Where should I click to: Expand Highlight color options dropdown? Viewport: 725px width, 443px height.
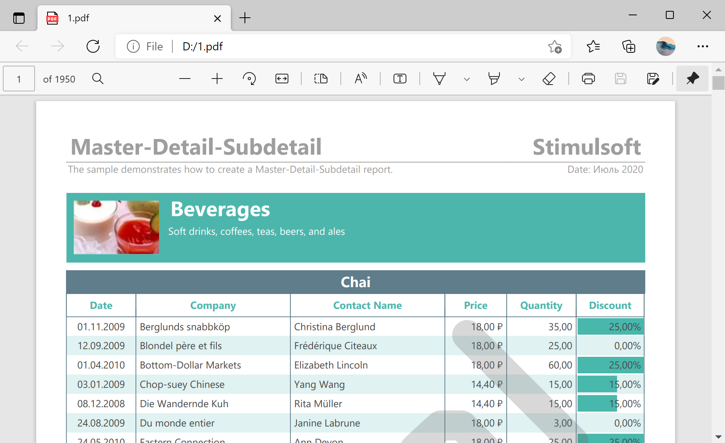point(522,79)
